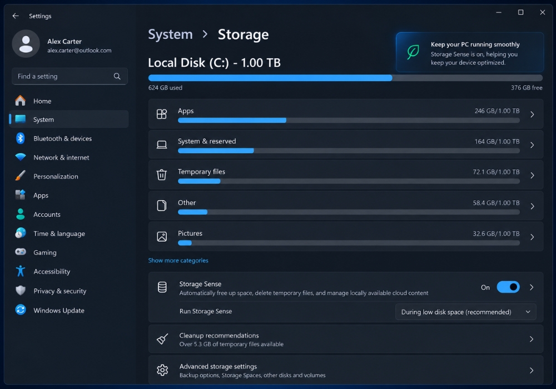The image size is (556, 389).
Task: Click the Gaming controller icon
Action: pyautogui.click(x=20, y=252)
